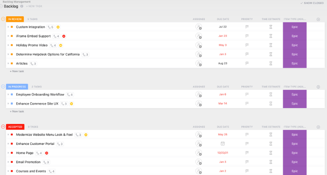Open Backlog list info icon
327x175 pixels.
coord(22,6)
